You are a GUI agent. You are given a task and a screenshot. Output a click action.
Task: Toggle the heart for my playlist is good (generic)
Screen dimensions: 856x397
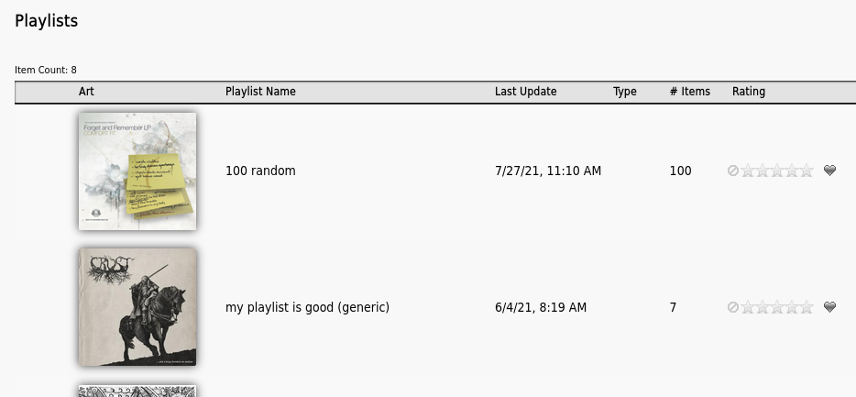coord(829,307)
